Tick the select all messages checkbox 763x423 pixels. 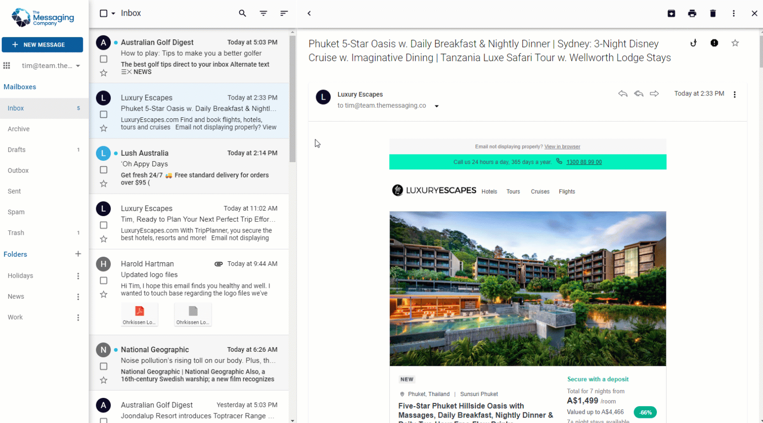coord(104,13)
